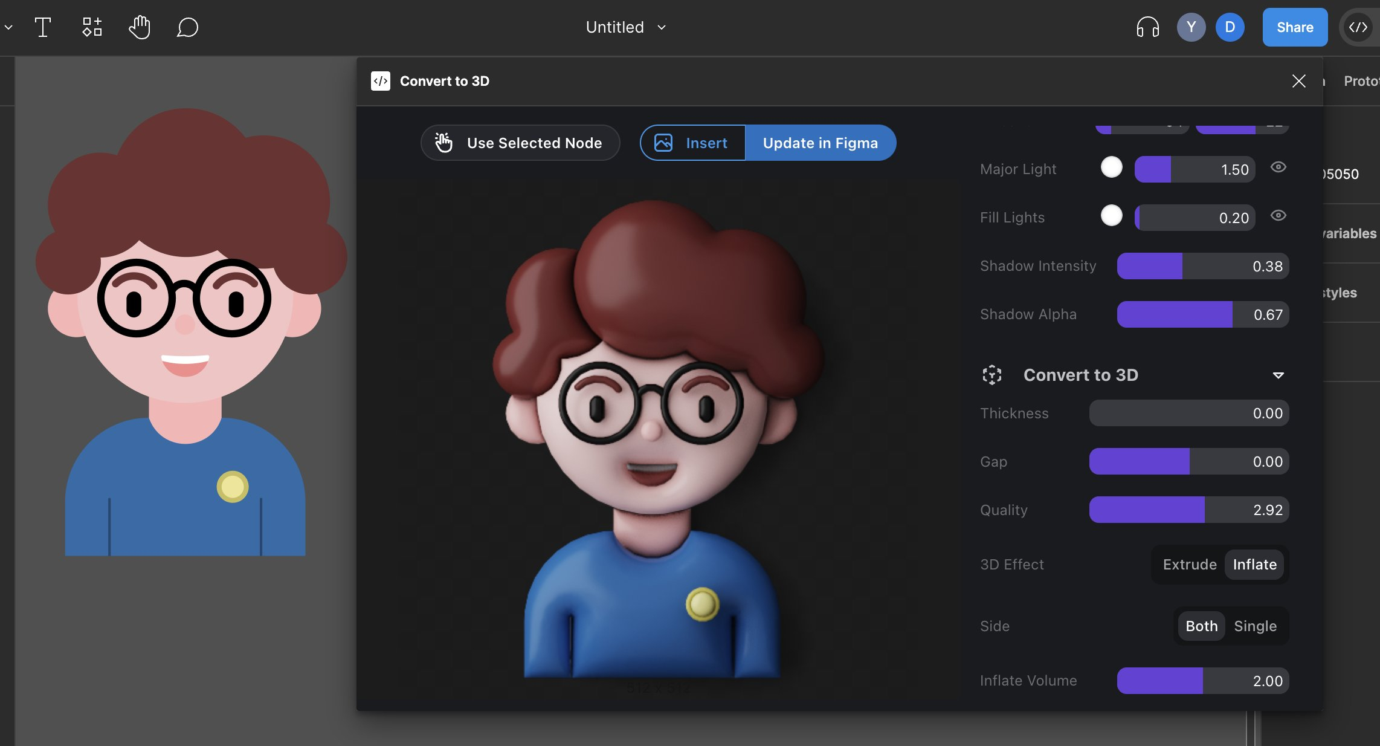Switch to the Insert mode tab
Image resolution: width=1380 pixels, height=746 pixels.
click(693, 143)
